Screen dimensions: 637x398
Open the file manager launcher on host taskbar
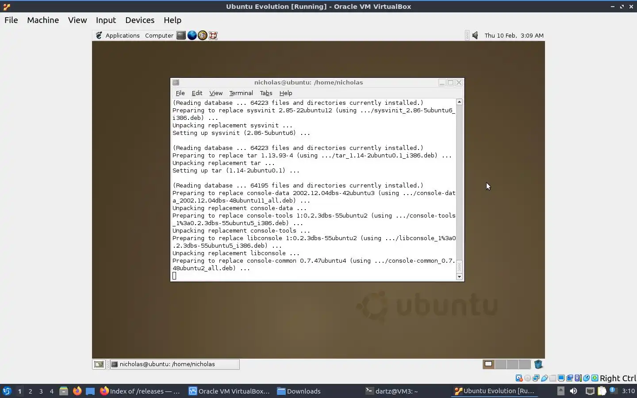(64, 391)
